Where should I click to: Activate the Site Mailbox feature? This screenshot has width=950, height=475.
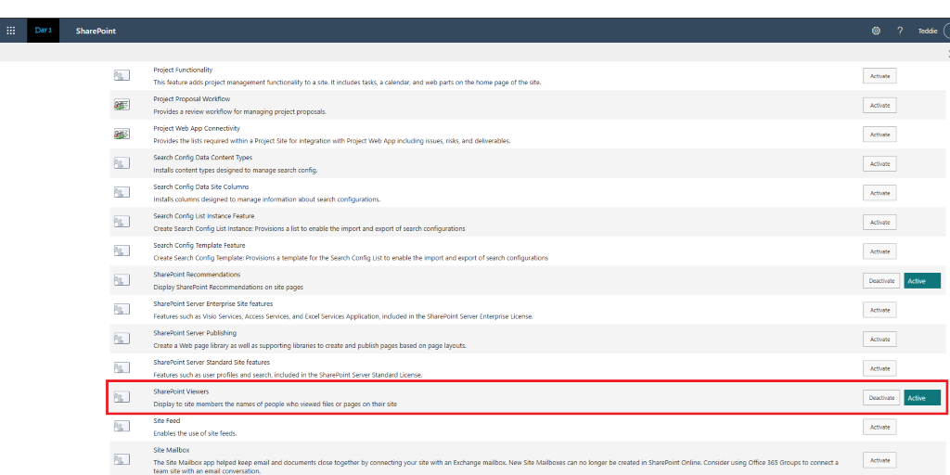point(879,460)
